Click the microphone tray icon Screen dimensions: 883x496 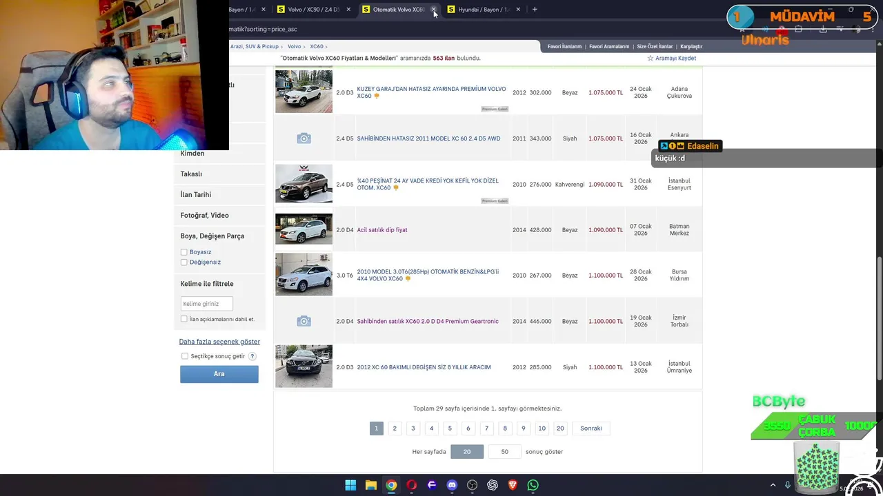[787, 486]
